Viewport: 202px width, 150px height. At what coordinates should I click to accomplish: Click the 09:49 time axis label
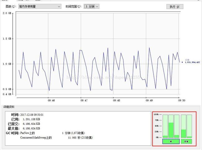pos(149,100)
